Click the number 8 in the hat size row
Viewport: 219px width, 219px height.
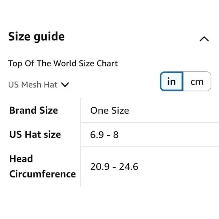tap(116, 135)
